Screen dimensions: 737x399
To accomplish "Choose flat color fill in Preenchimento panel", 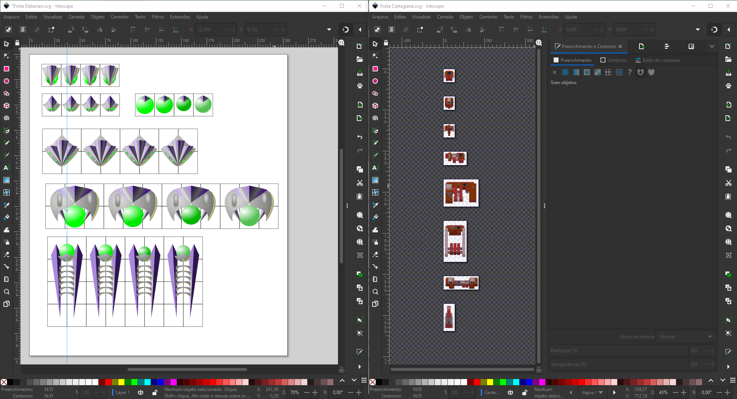I will 565,72.
